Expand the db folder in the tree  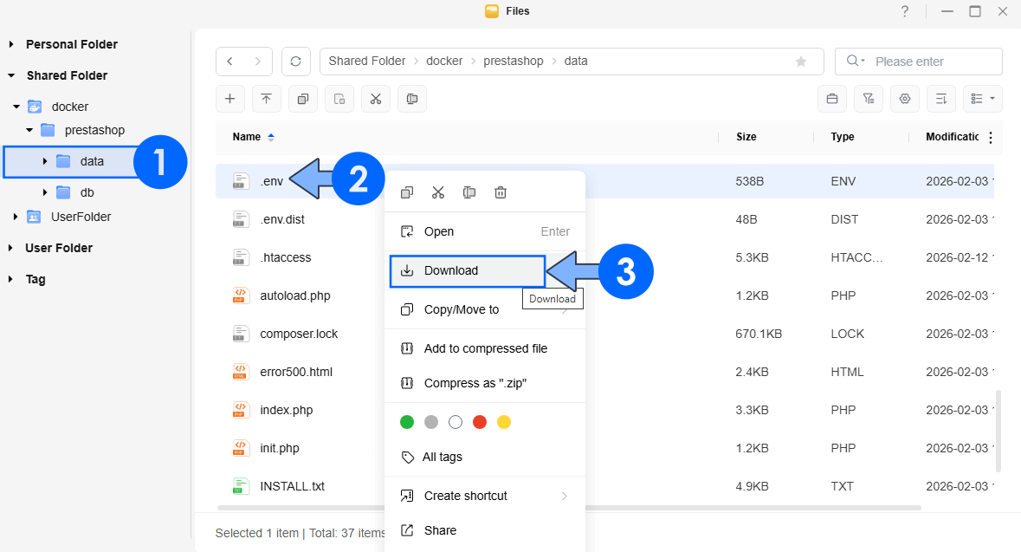coord(45,192)
